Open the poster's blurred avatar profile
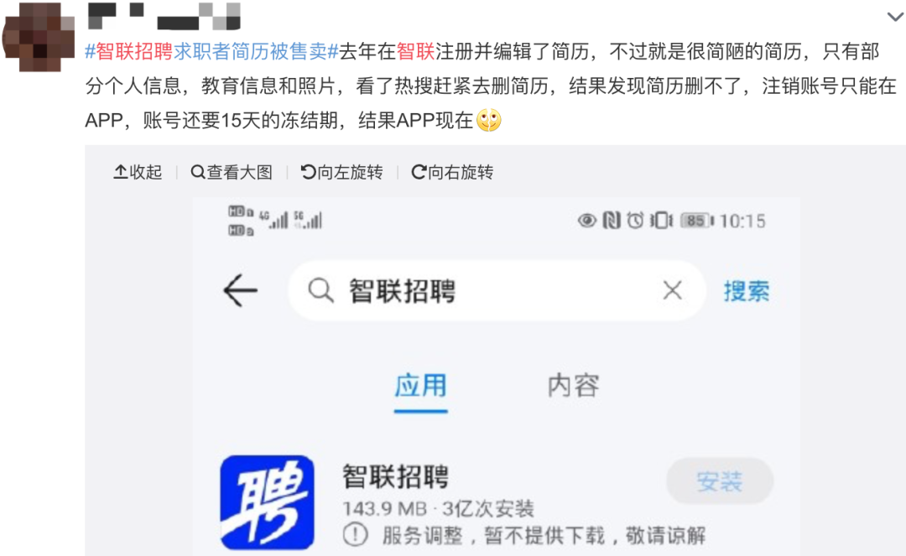906x556 pixels. pyautogui.click(x=39, y=36)
